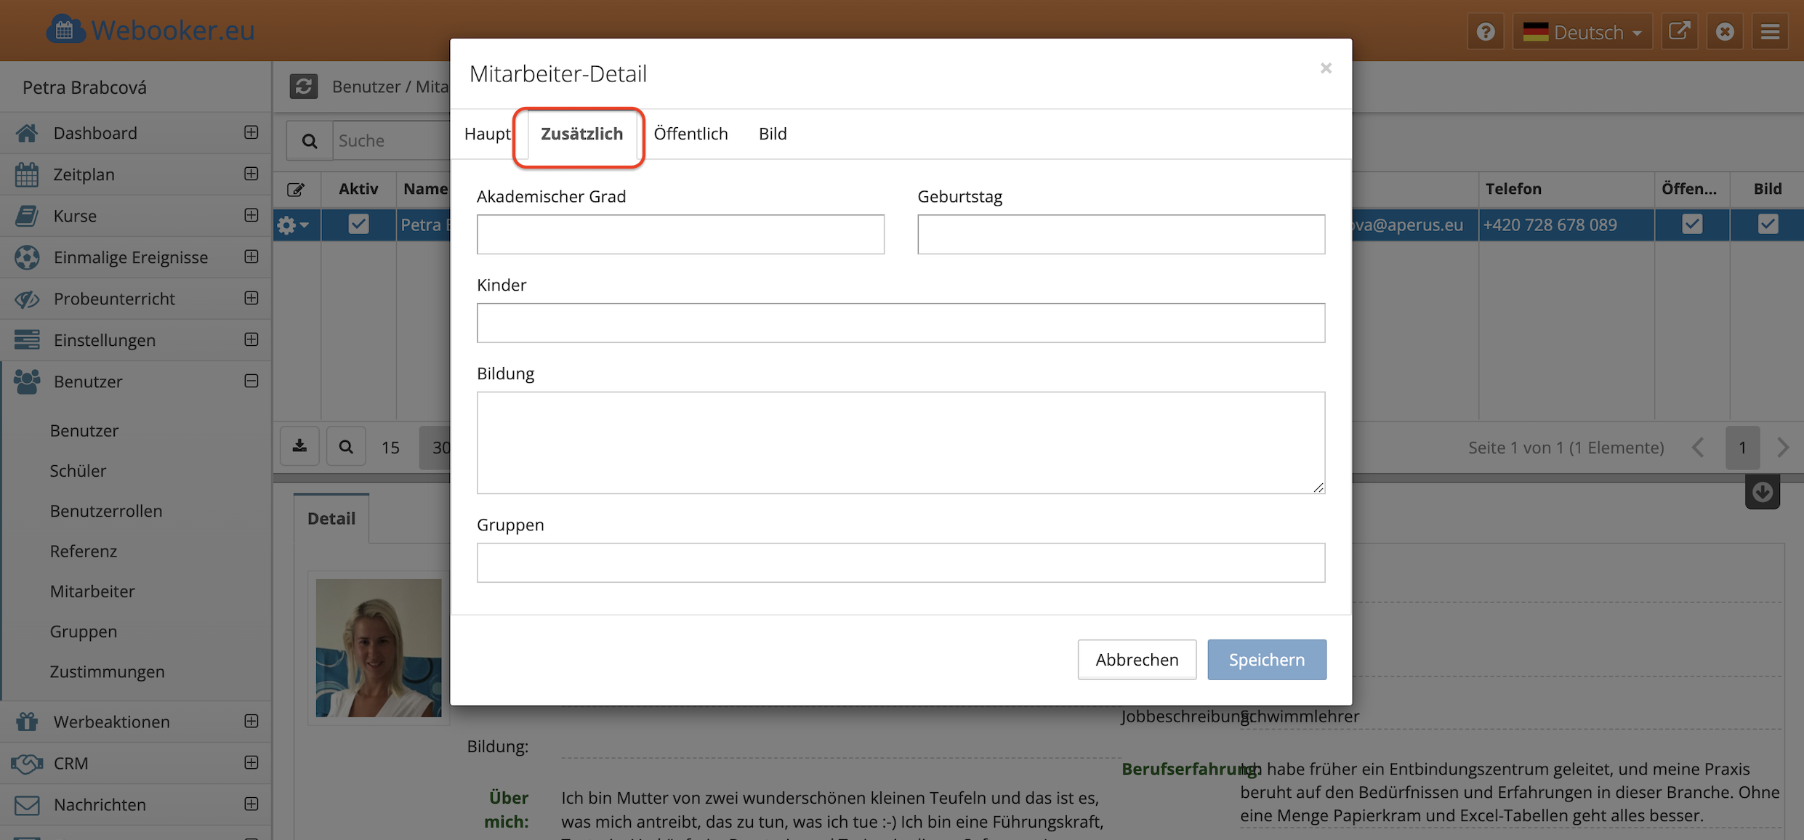Screen dimensions: 1804x840
Task: Click the magnifier icon next to 15
Action: [x=346, y=447]
